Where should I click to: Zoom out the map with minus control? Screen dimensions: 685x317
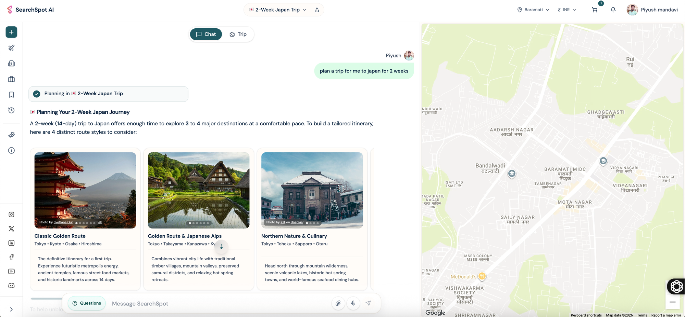(x=672, y=302)
